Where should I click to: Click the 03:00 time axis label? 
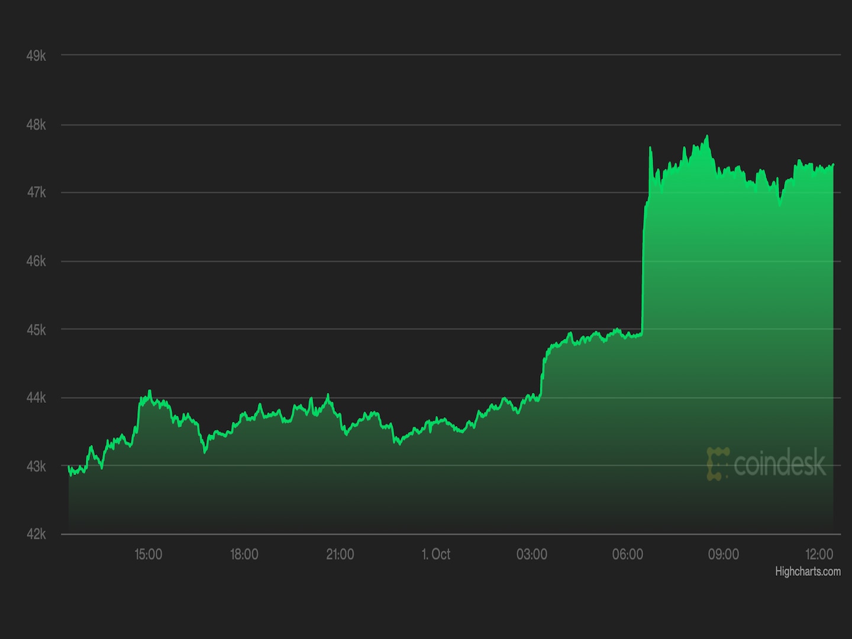pos(531,554)
